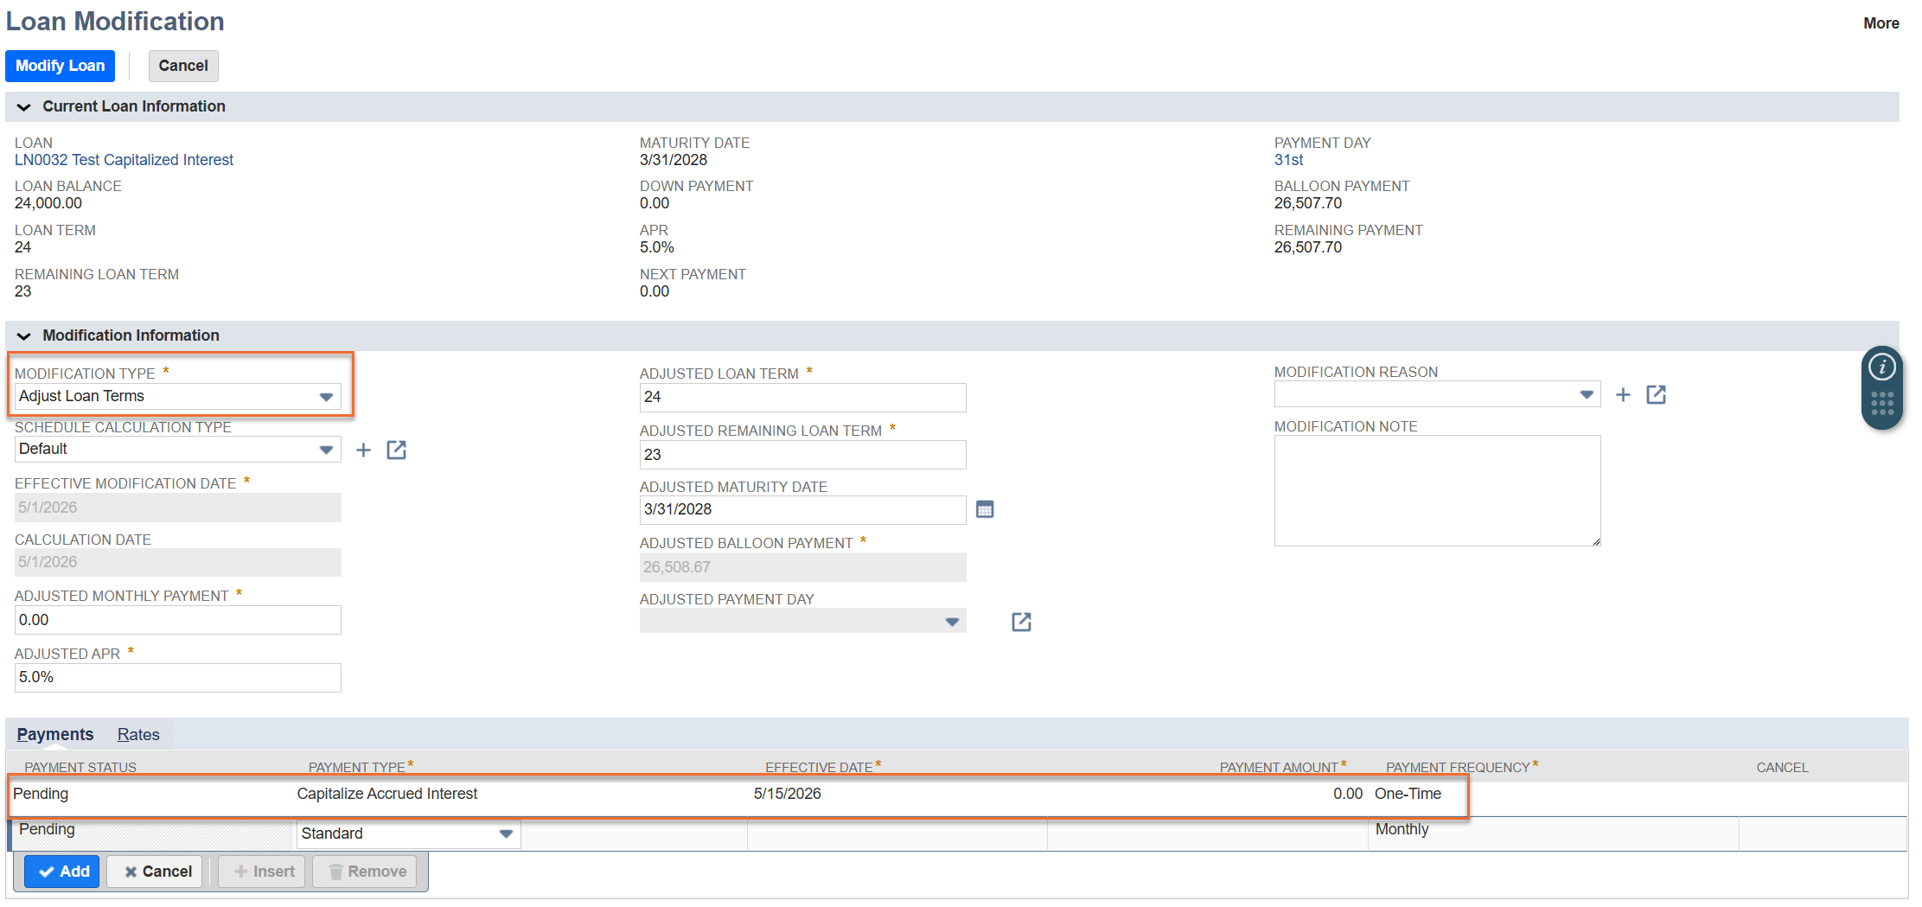Open Modification Reason record popup icon
The height and width of the screenshot is (907, 1922).
[x=1656, y=395]
